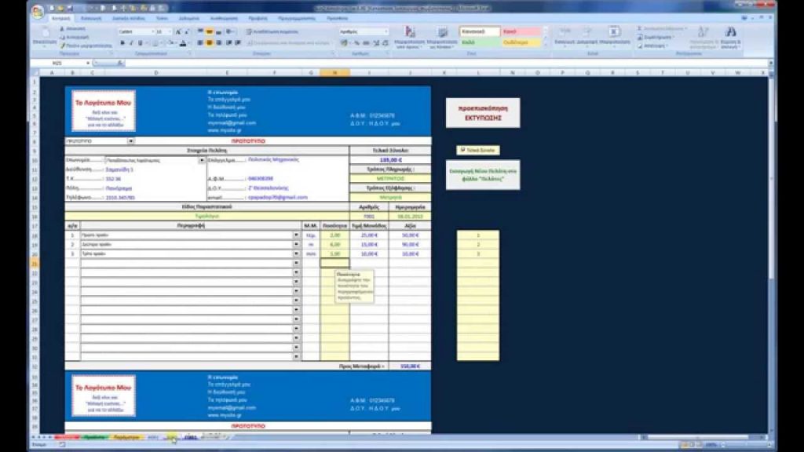Open the round Office button menu
This screenshot has width=804, height=452.
[38, 11]
